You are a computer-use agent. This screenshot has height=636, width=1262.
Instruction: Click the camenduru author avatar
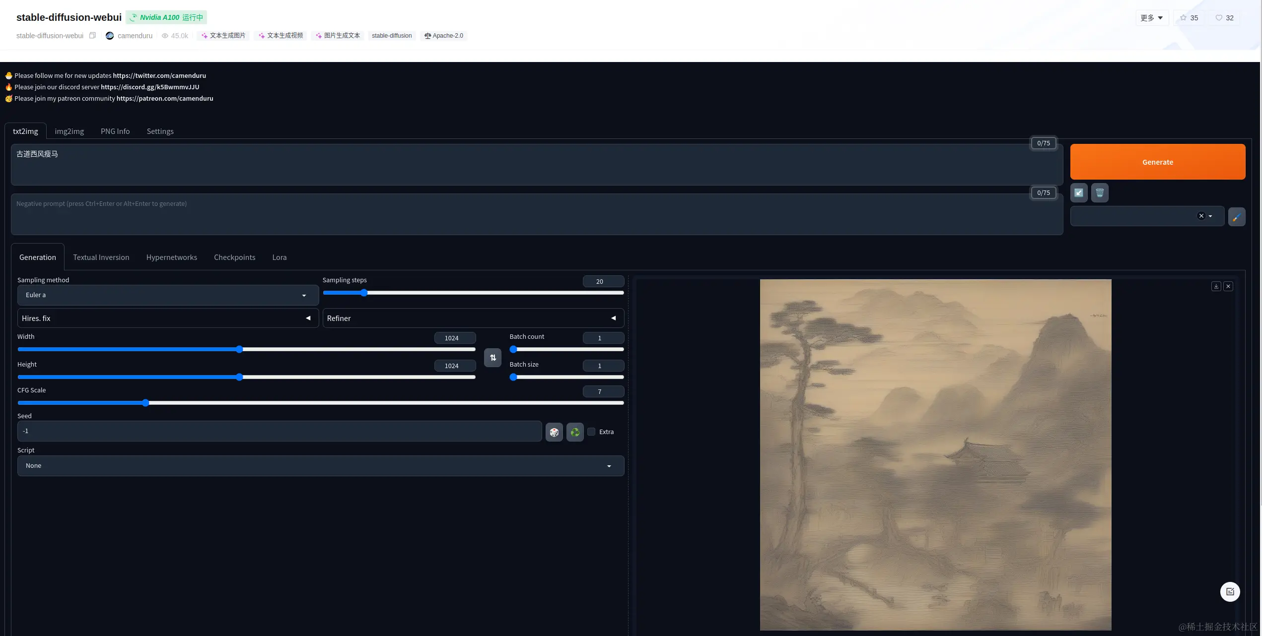(x=110, y=36)
